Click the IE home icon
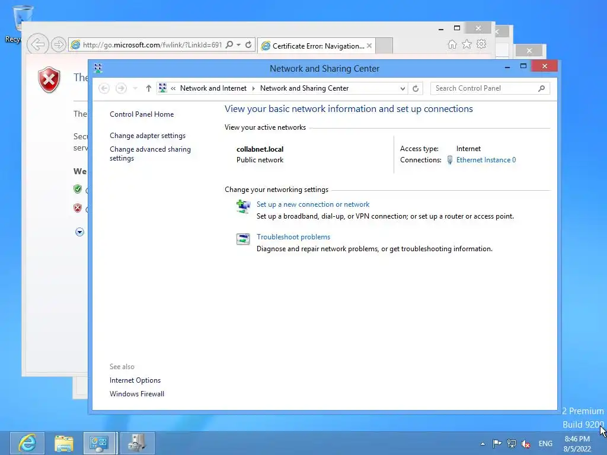 pos(452,44)
